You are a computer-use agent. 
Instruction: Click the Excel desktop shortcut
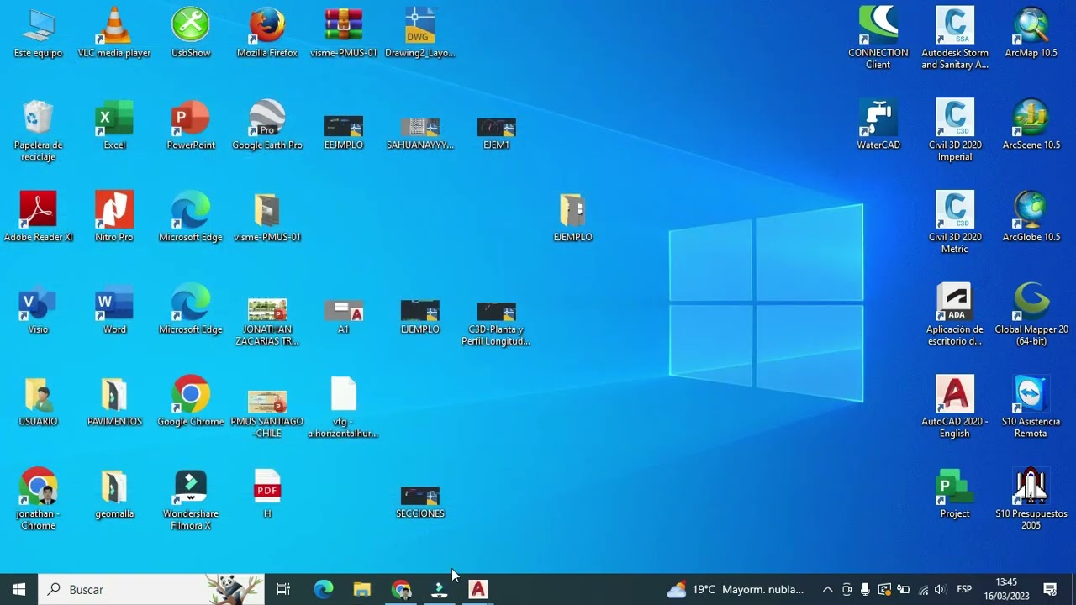pyautogui.click(x=114, y=124)
